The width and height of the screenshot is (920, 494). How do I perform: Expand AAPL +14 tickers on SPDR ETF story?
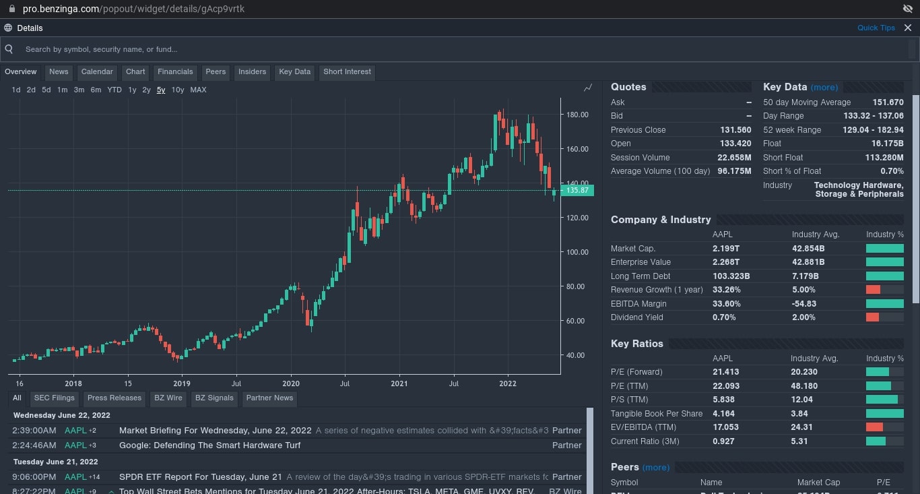coord(95,477)
